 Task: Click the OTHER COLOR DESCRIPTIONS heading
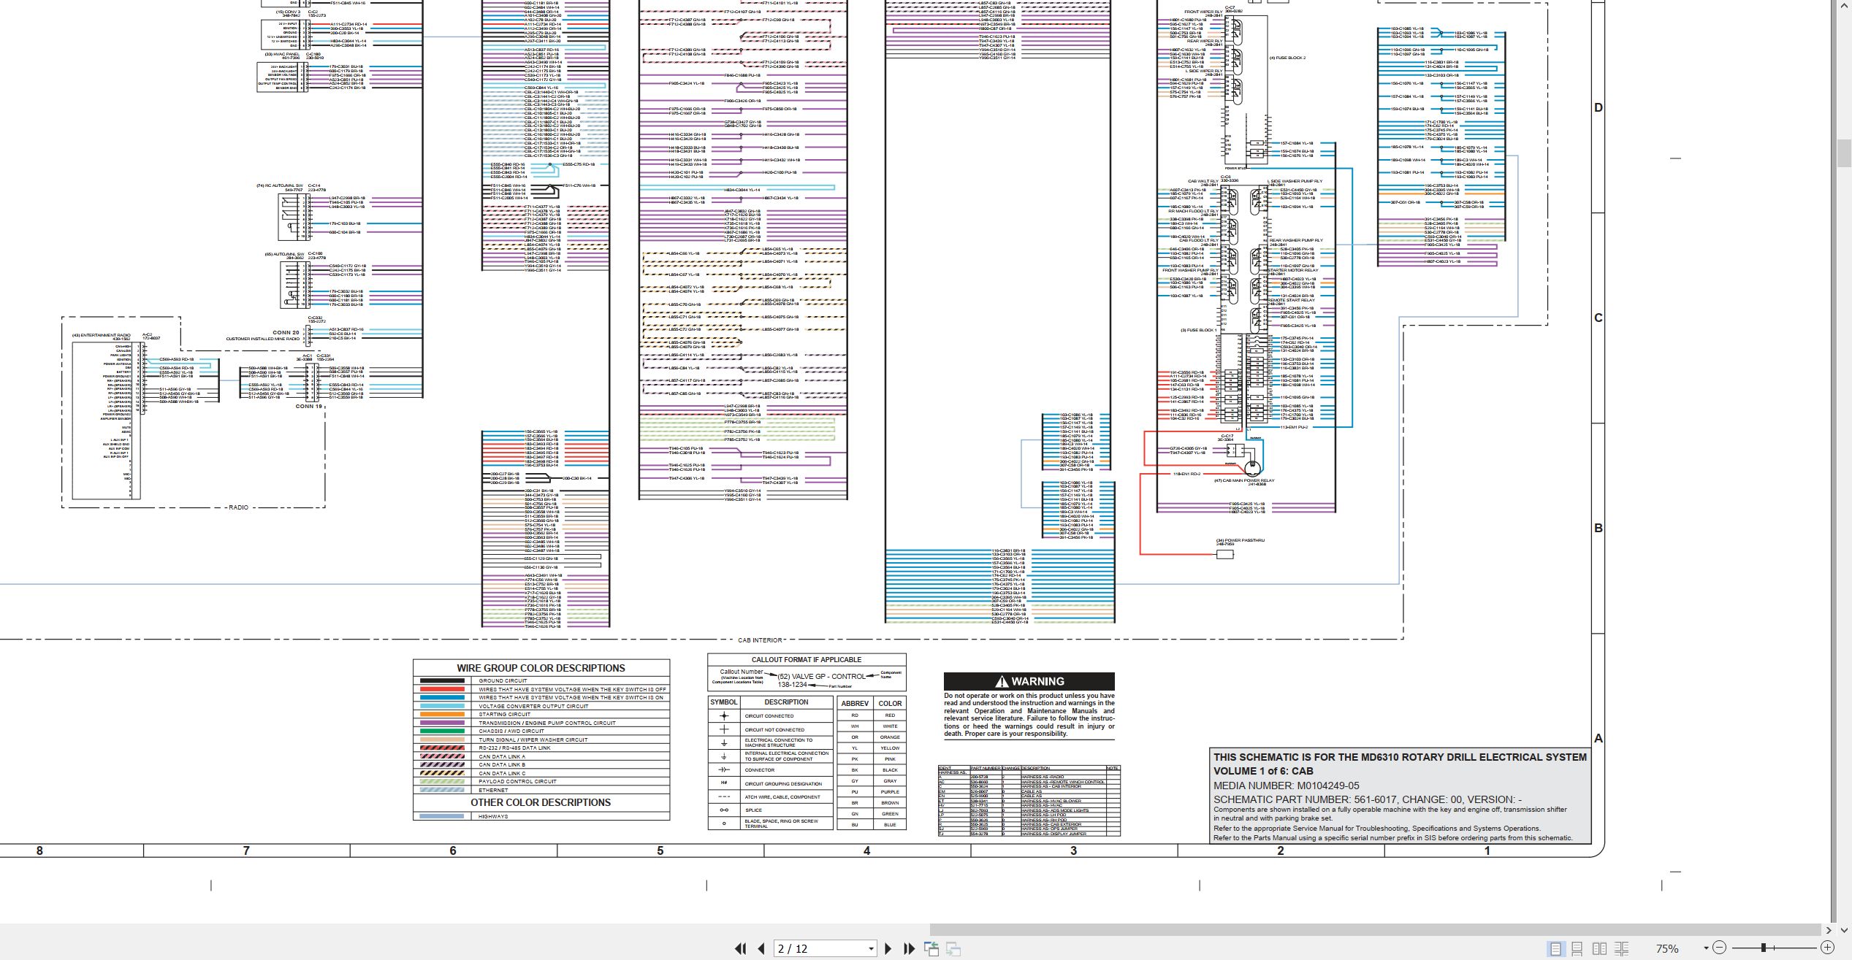coord(541,802)
